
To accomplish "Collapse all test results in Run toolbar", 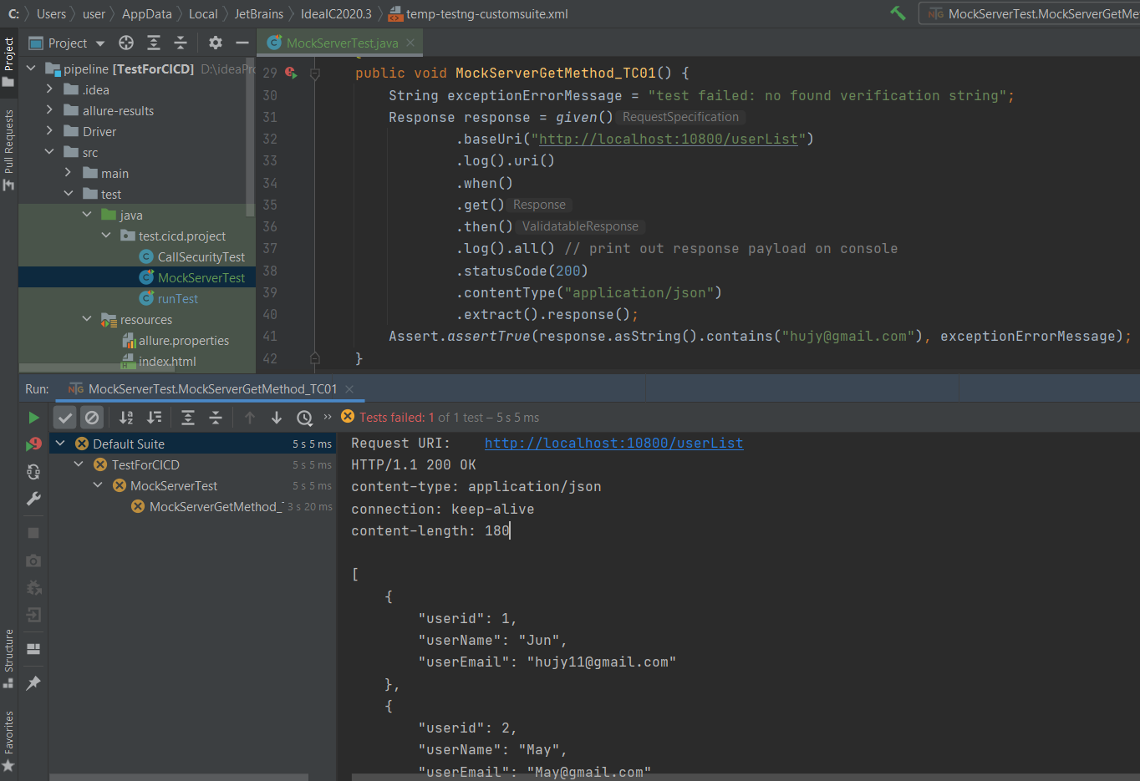I will click(216, 418).
